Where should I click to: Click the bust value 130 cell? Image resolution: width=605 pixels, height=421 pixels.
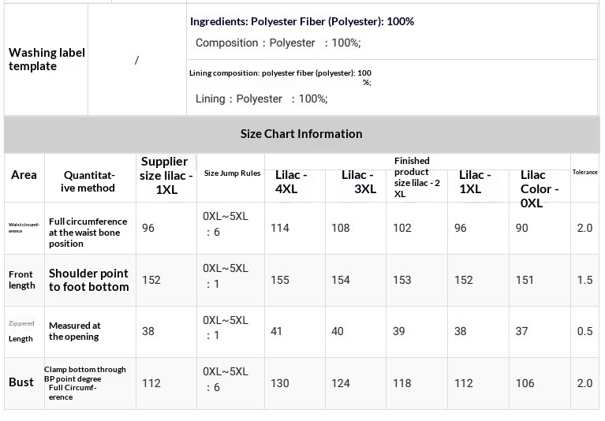280,383
